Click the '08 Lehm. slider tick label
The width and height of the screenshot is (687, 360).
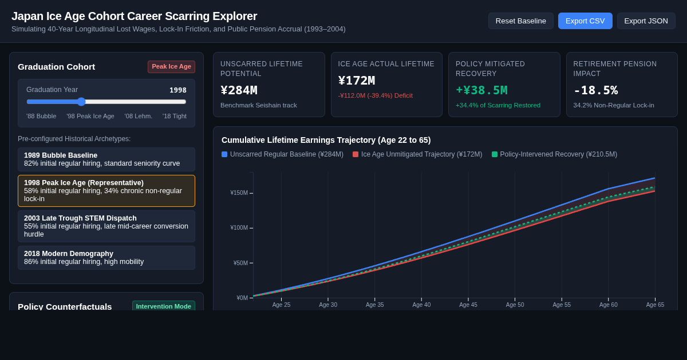[139, 116]
